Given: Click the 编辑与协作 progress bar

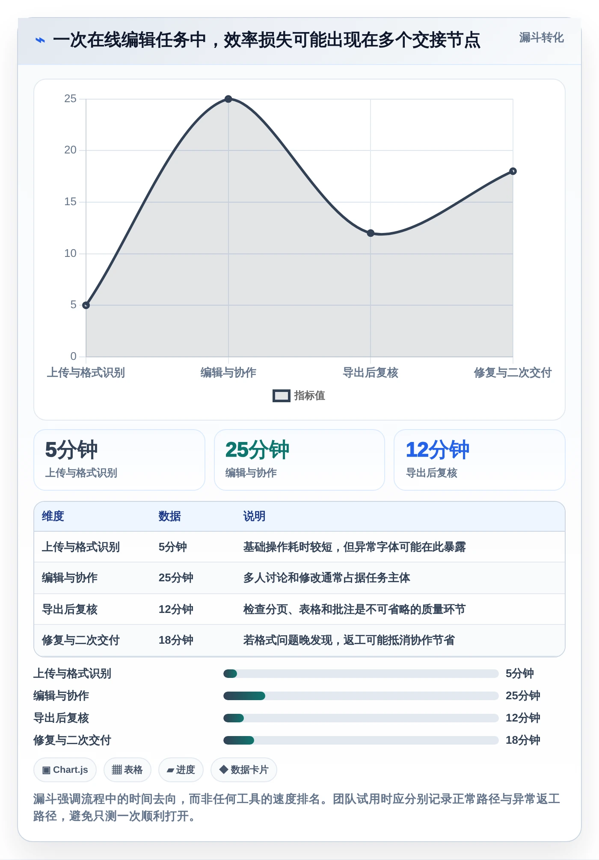Looking at the screenshot, I should coord(361,696).
